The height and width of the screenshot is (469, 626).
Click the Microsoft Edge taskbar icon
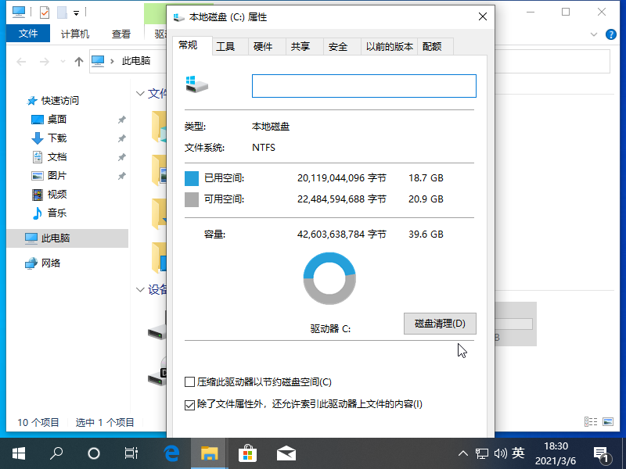click(x=171, y=453)
